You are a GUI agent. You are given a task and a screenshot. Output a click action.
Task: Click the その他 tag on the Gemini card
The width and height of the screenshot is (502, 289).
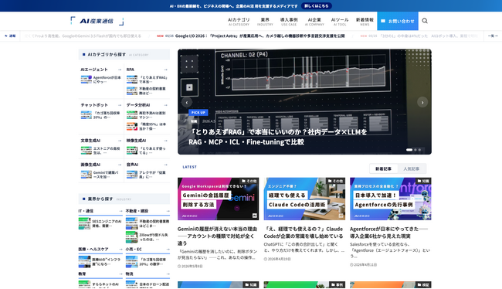click(x=249, y=181)
